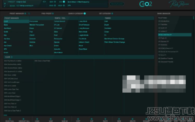
Task: Select Pitch Wheel Timbre Change category
Action: tap(115, 42)
